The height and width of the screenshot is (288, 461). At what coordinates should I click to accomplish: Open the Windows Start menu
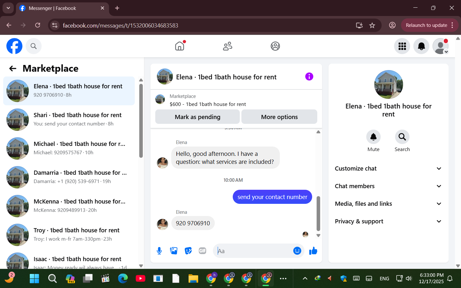34,278
